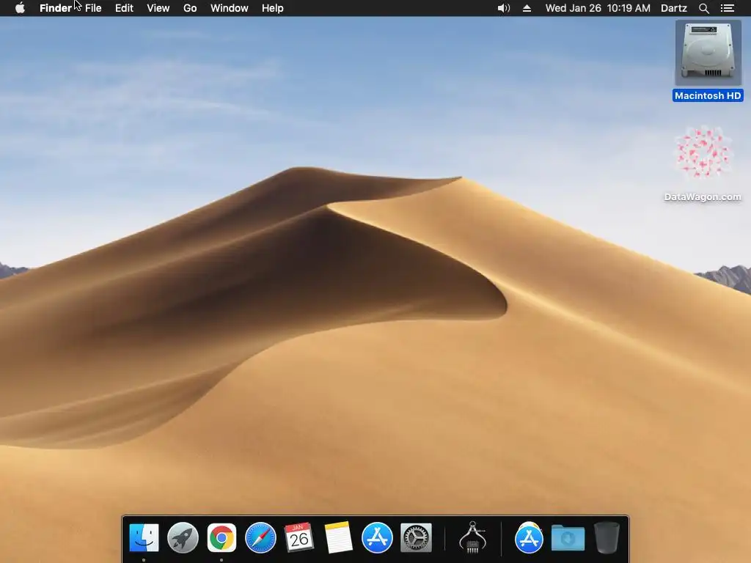Screen dimensions: 751x563
Task: Click the Macintosh HD label text
Action: click(708, 96)
